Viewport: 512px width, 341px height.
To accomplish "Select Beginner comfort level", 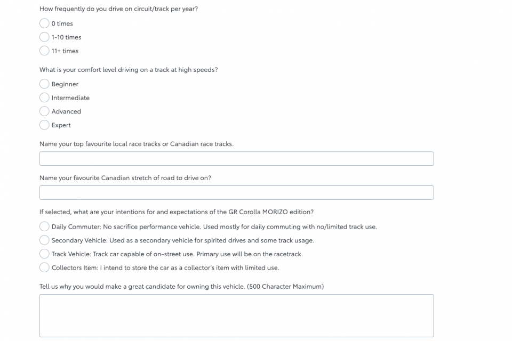I will pyautogui.click(x=44, y=84).
